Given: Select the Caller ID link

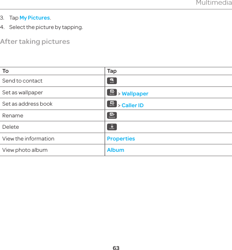Looking at the screenshot, I should 132,105.
